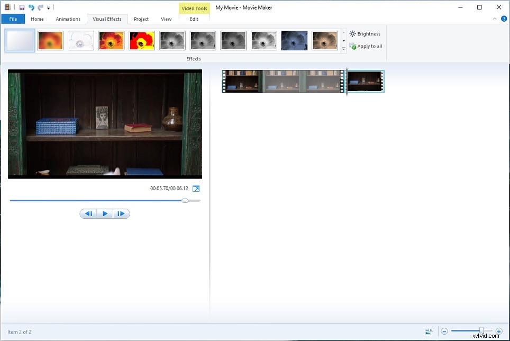Select the Brightness adjustment tool
Image resolution: width=510 pixels, height=341 pixels.
365,33
